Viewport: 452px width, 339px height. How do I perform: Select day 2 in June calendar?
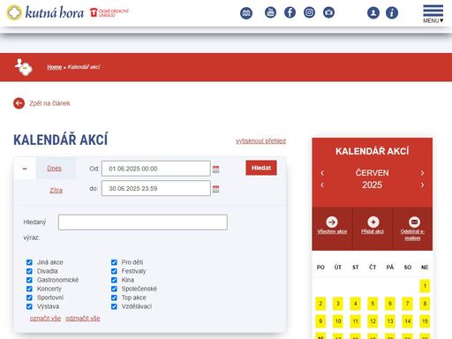320,304
